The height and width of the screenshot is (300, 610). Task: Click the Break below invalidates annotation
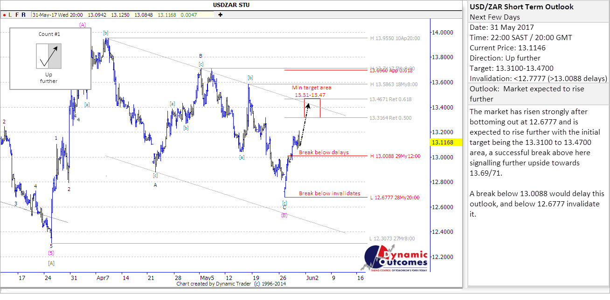pyautogui.click(x=329, y=193)
